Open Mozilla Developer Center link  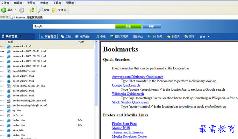[129, 136]
